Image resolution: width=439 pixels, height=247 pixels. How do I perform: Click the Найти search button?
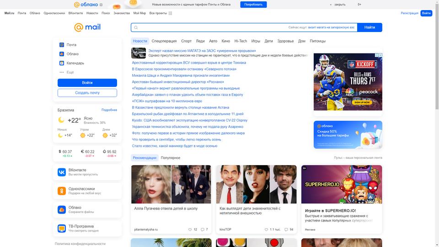click(369, 27)
